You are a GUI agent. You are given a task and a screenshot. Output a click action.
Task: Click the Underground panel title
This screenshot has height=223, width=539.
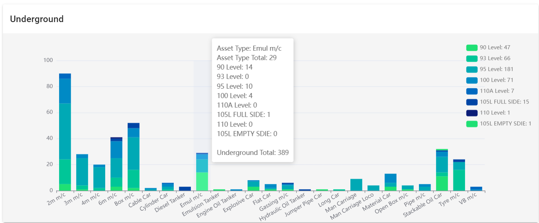point(37,19)
